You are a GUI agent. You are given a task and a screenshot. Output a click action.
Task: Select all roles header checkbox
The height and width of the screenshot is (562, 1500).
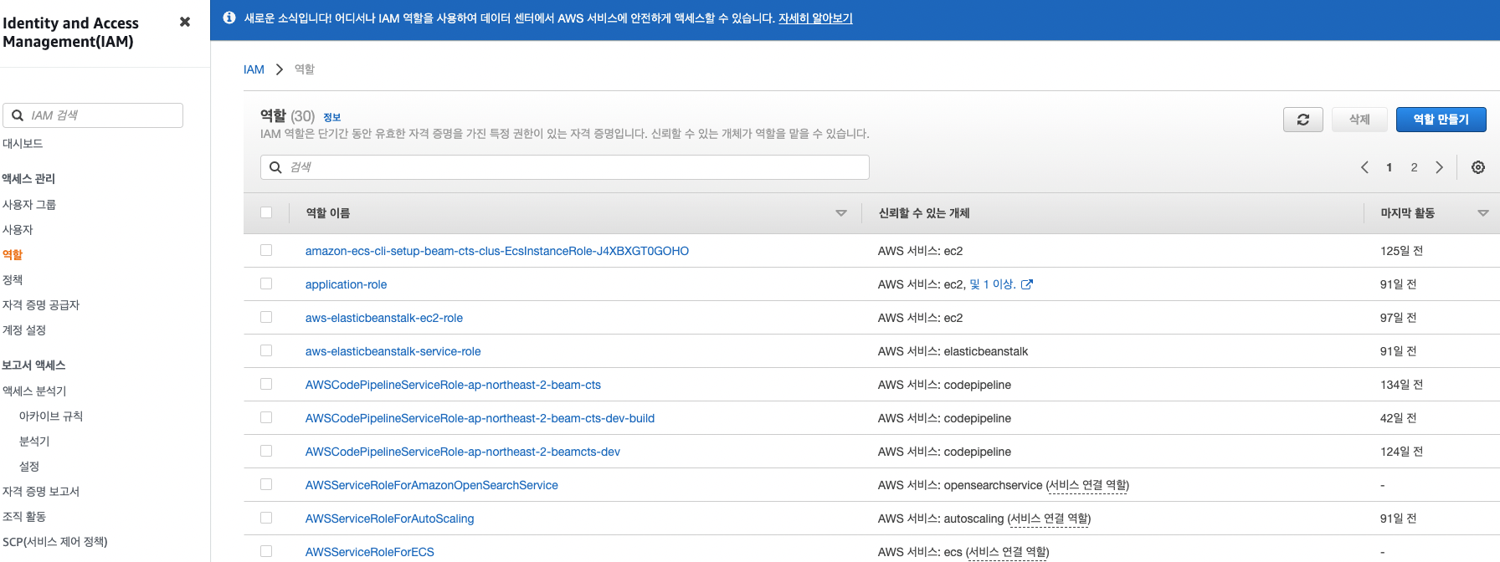pyautogui.click(x=266, y=212)
